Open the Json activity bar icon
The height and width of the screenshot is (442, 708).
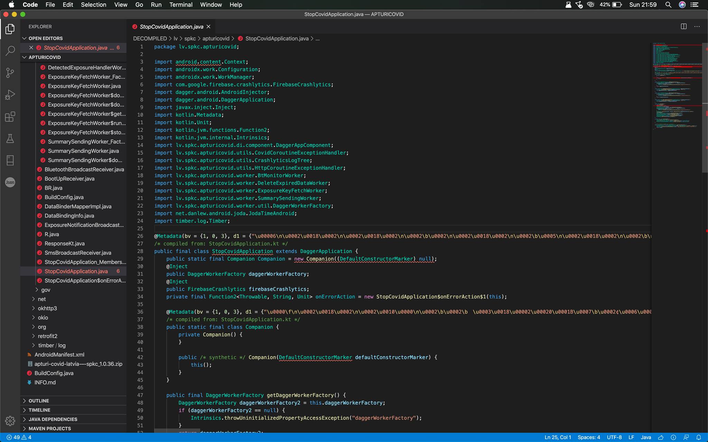coord(10,182)
